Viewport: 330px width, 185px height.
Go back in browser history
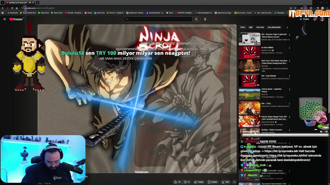click(x=3, y=8)
